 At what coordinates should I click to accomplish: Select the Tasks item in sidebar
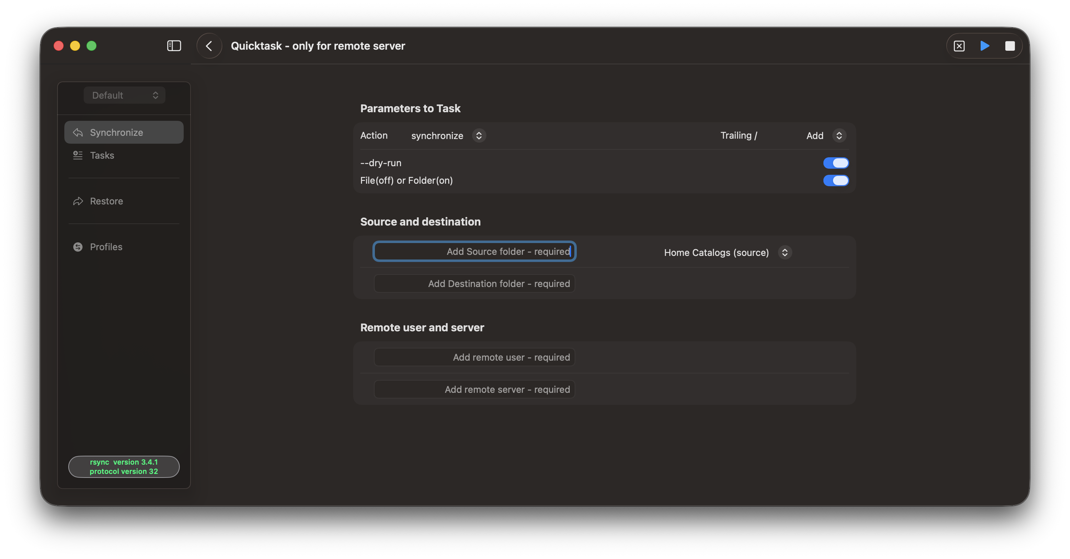(x=102, y=155)
